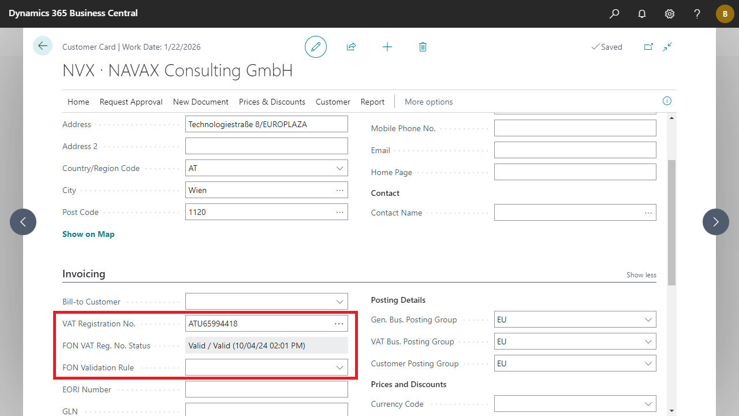This screenshot has width=739, height=416.
Task: Click the Mobile Phone No. field
Action: coord(575,128)
